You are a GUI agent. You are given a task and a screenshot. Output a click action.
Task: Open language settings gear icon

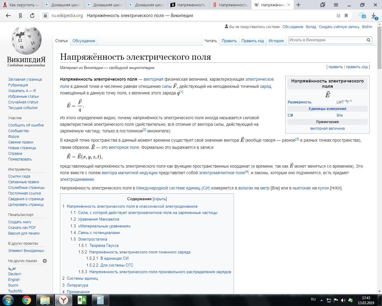tap(45, 261)
